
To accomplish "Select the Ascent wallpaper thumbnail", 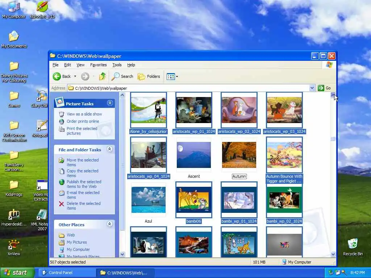I will pyautogui.click(x=194, y=155).
